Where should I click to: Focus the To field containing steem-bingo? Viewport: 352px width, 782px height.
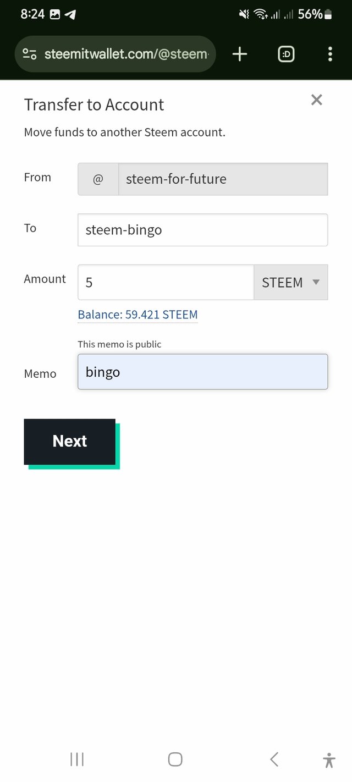tap(202, 230)
